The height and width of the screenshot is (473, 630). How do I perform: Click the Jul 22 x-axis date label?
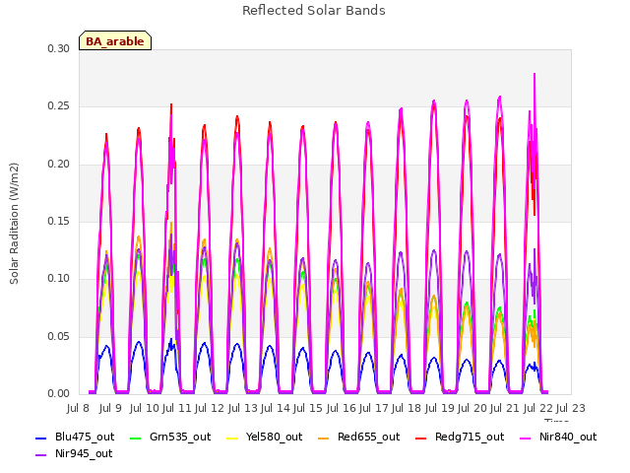pos(538,408)
